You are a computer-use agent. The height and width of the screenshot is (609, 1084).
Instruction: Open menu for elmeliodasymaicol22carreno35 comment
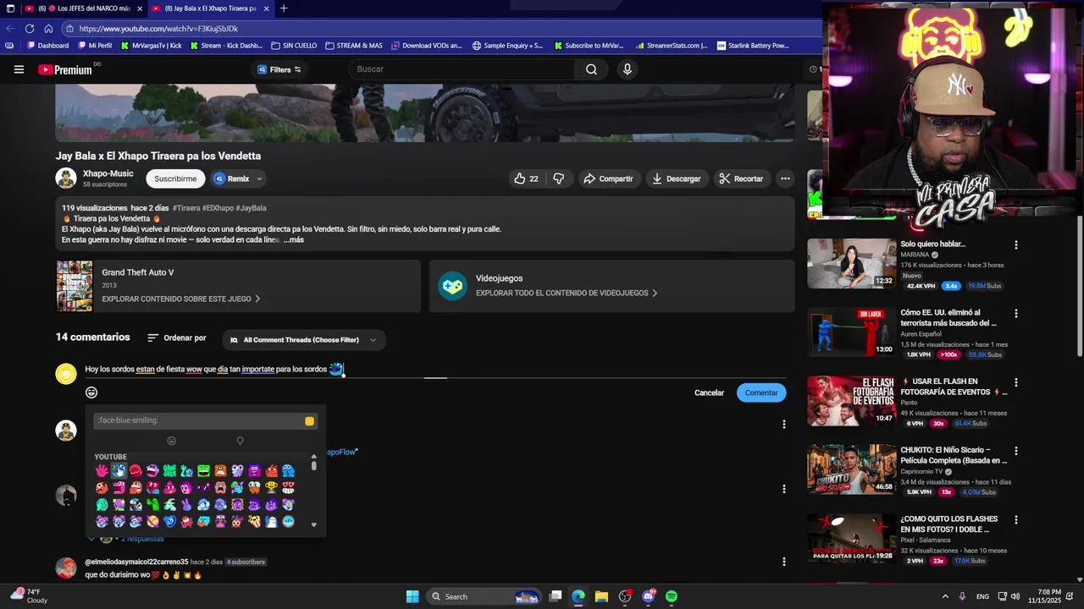click(x=783, y=562)
